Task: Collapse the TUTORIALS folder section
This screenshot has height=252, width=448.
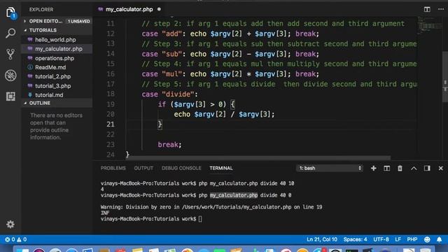Action: tap(43, 30)
